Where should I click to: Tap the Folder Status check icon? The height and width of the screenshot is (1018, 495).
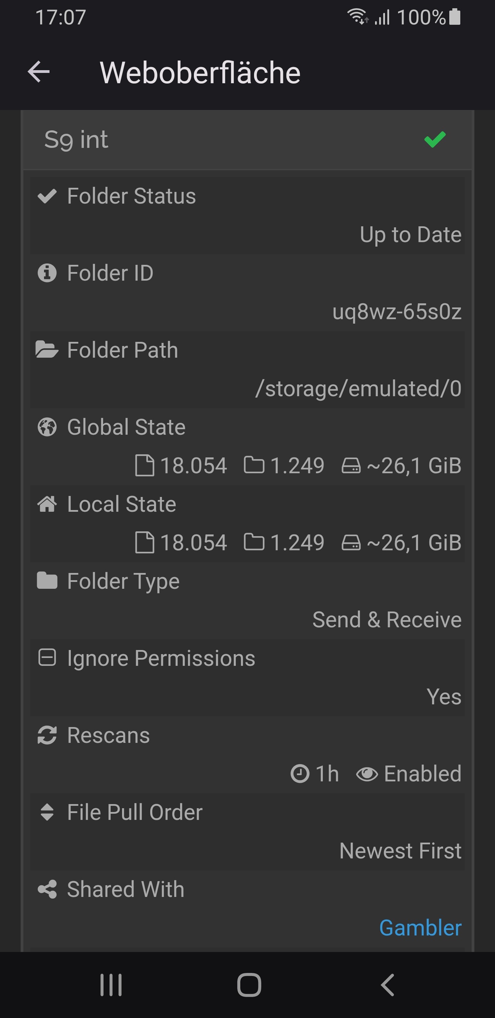(47, 196)
